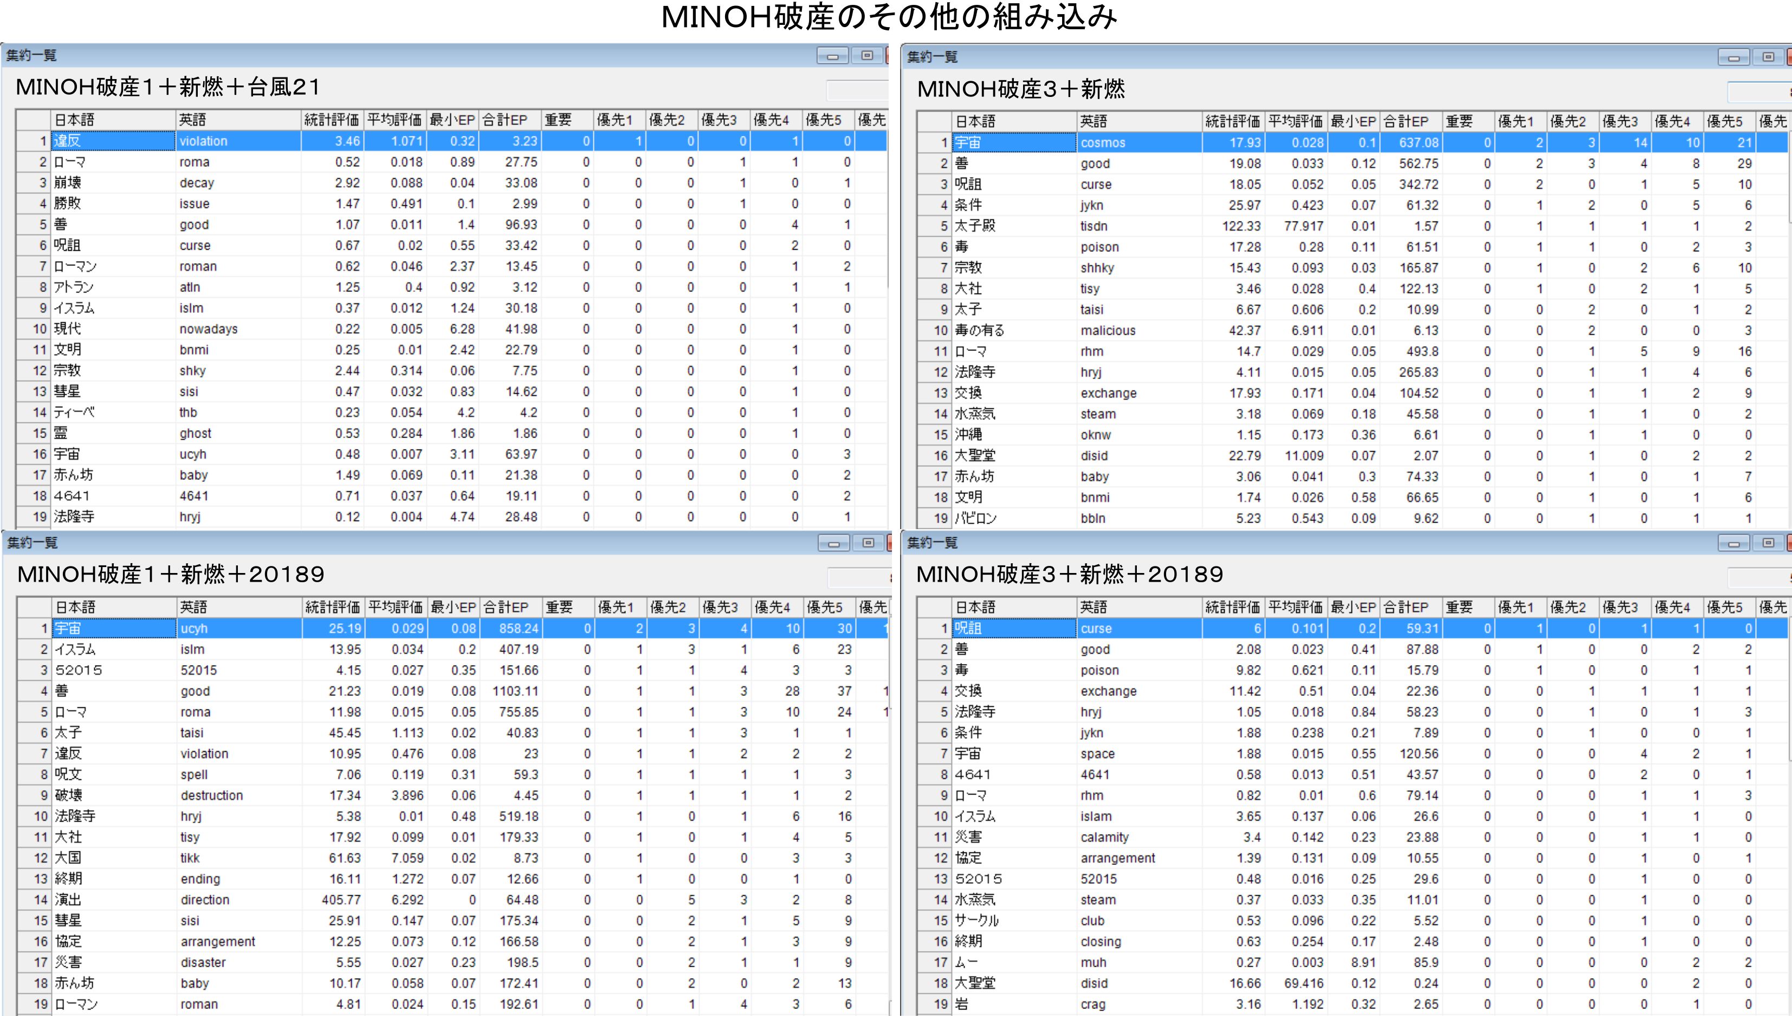Click 最小EP header in bottom-right table
The height and width of the screenshot is (1016, 1792).
1353,607
